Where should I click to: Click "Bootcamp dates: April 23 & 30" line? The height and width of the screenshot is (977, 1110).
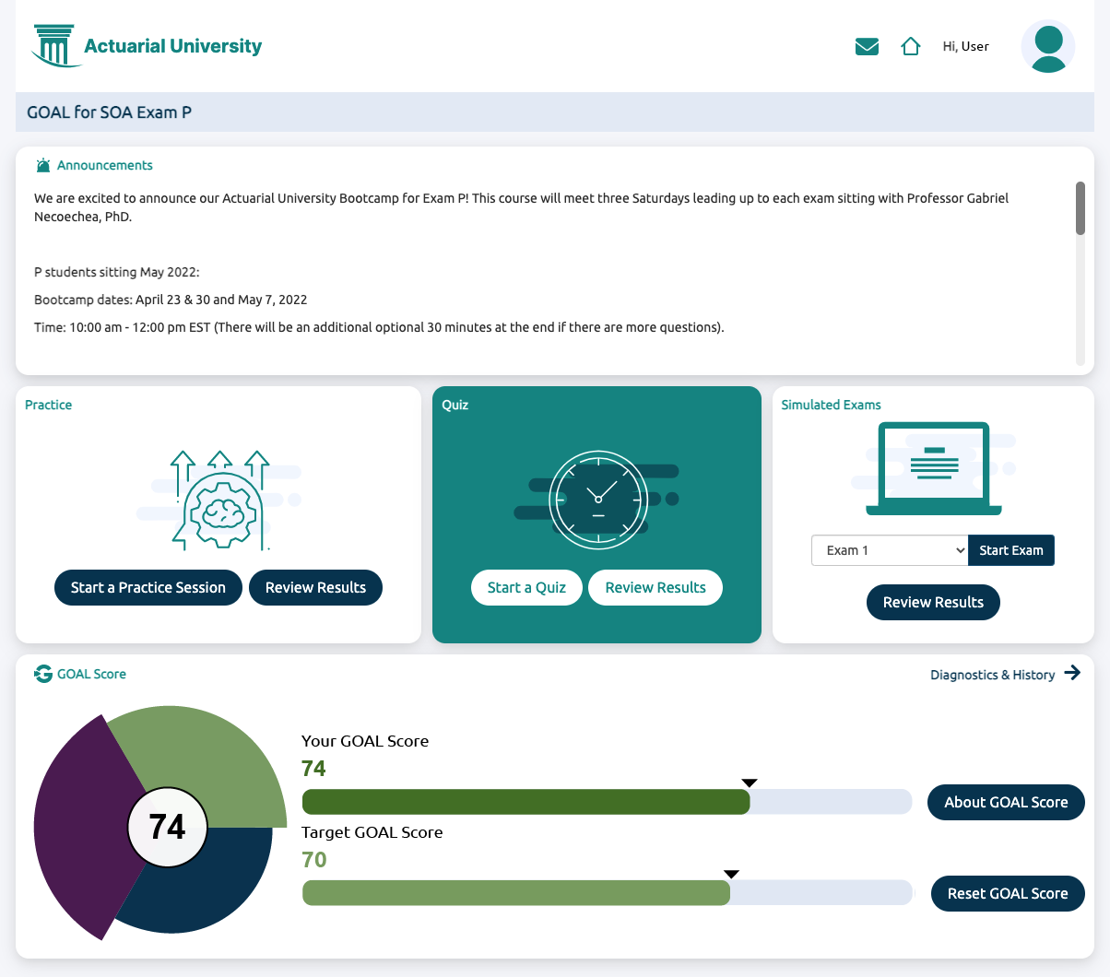(171, 300)
